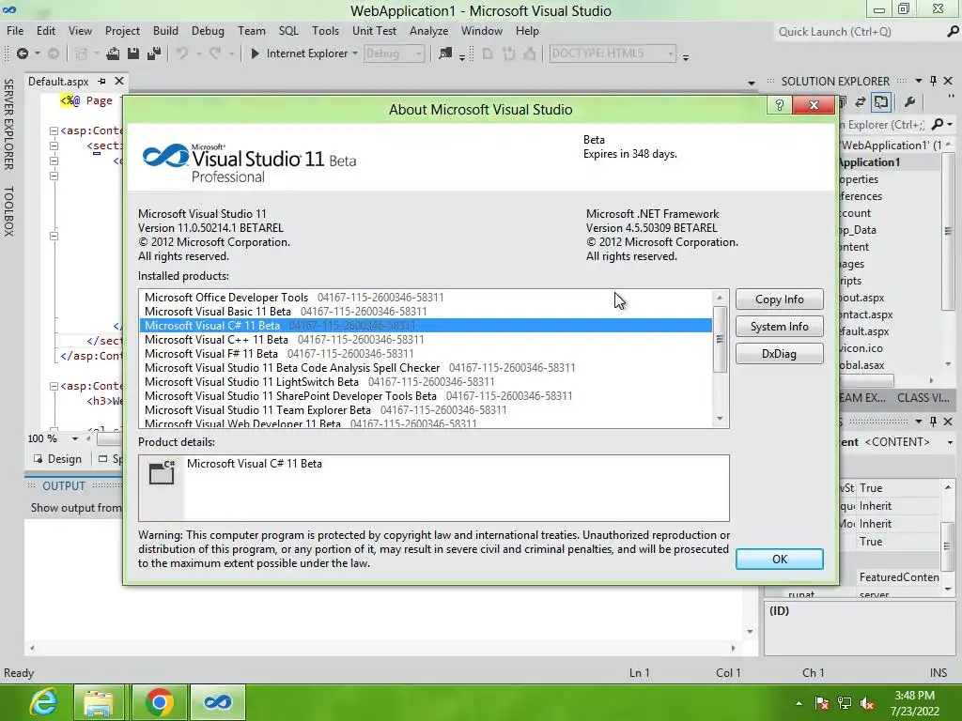Click the System Info button
The width and height of the screenshot is (962, 721).
[x=779, y=327]
